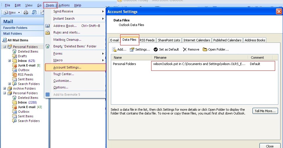Screen dimensions: 283x148
Task: Open the Tools menu
Action: [x=50, y=5]
